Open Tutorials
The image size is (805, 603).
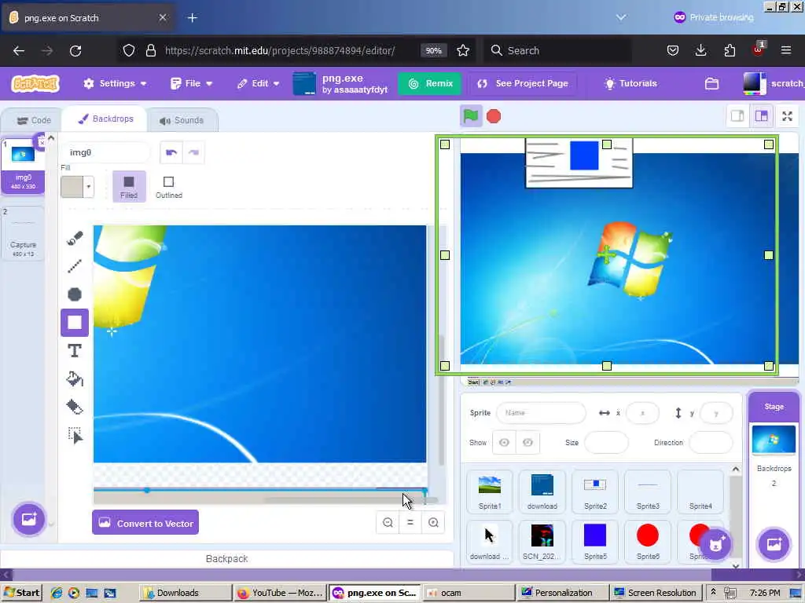pos(630,83)
